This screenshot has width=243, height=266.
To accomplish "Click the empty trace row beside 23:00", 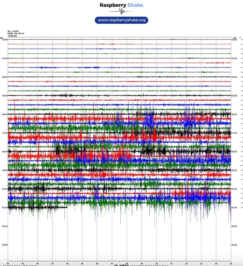I will (106, 245).
